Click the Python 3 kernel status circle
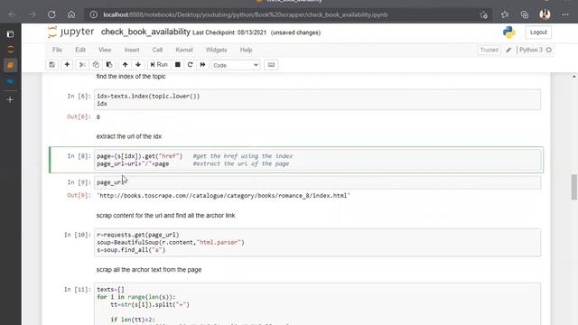This screenshot has height=325, width=578. tap(549, 50)
